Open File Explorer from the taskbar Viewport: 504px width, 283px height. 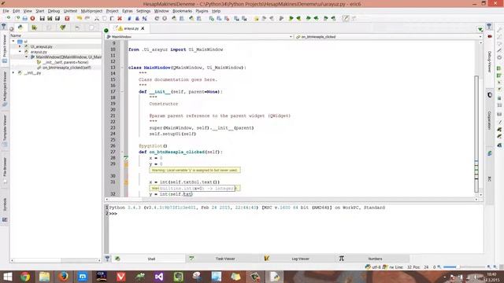(44, 277)
